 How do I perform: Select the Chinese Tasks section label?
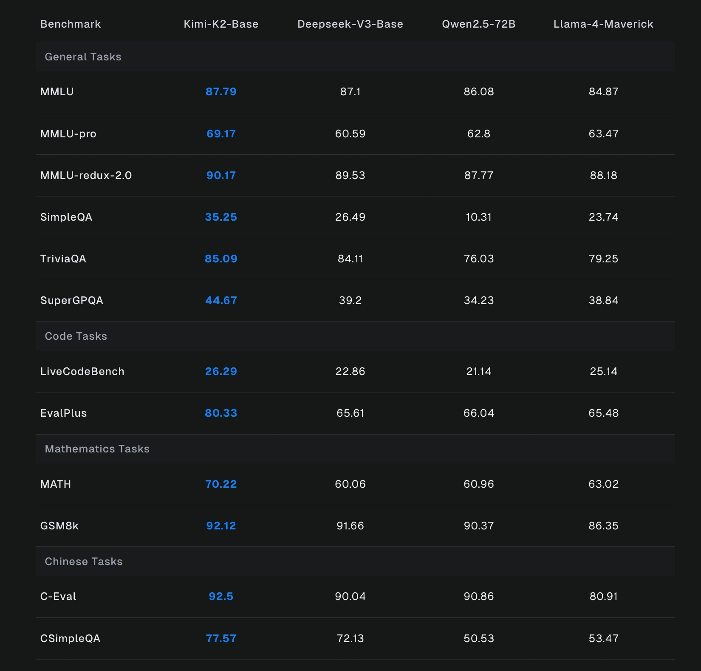pyautogui.click(x=83, y=562)
